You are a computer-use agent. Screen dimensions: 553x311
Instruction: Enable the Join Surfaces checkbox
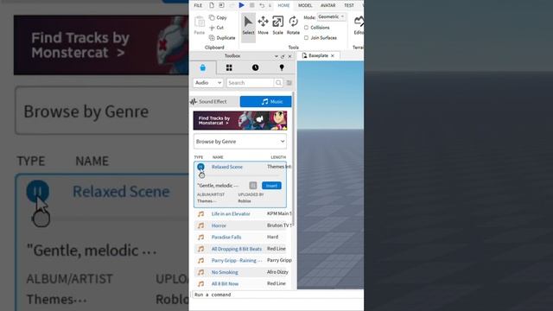(306, 38)
